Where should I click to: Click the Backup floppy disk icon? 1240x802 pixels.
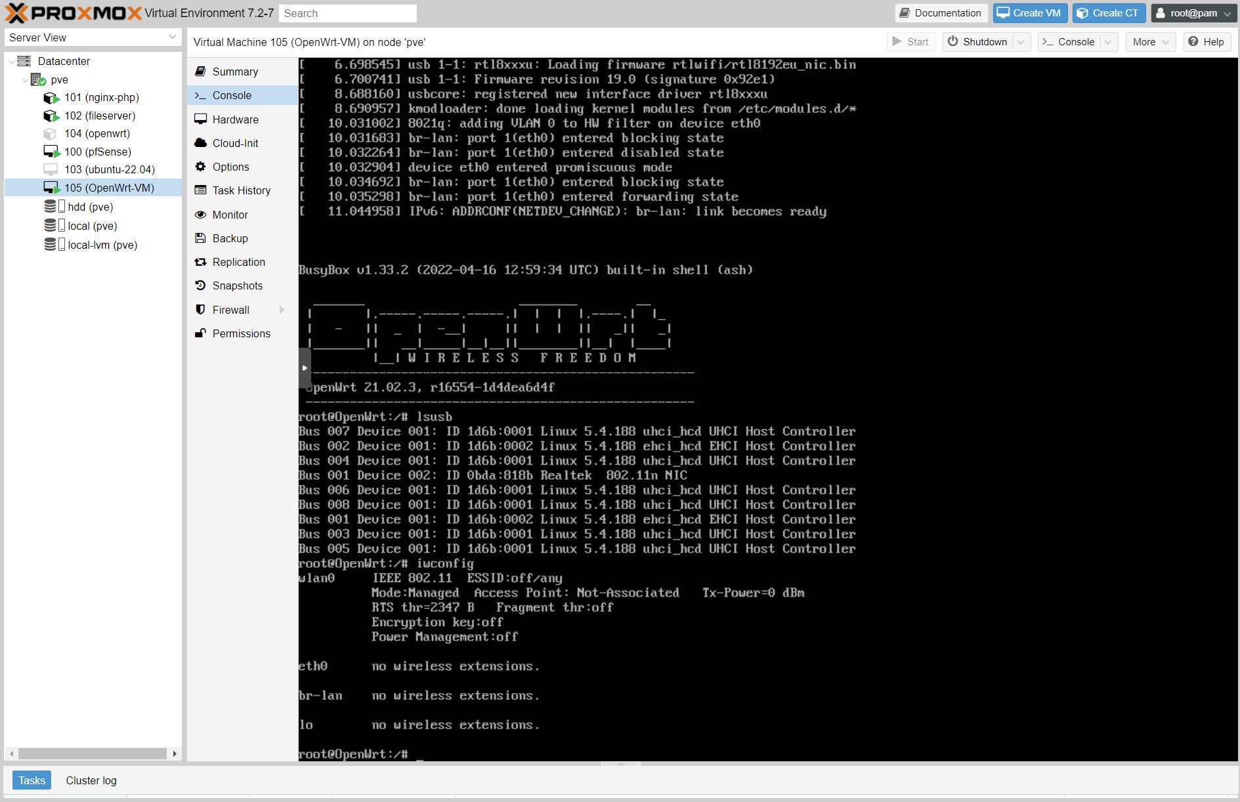coord(200,238)
